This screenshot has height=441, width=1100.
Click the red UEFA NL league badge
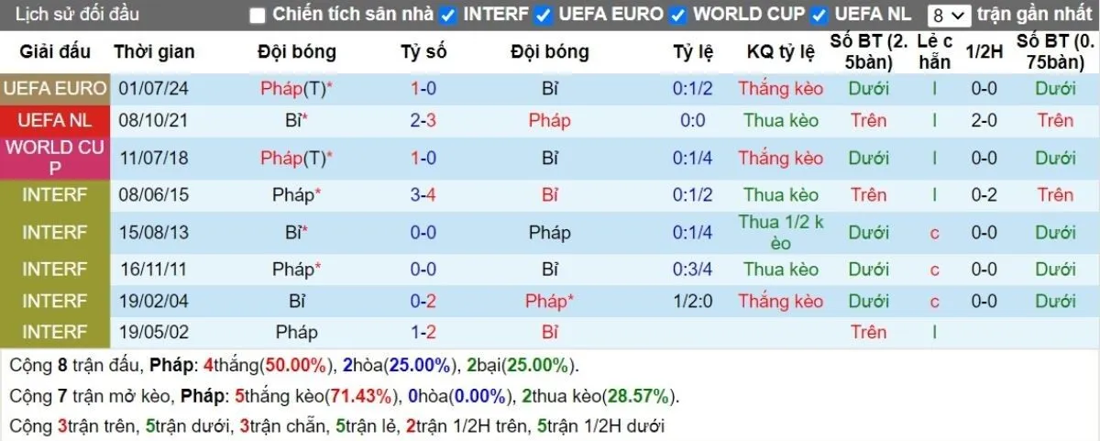click(x=55, y=120)
